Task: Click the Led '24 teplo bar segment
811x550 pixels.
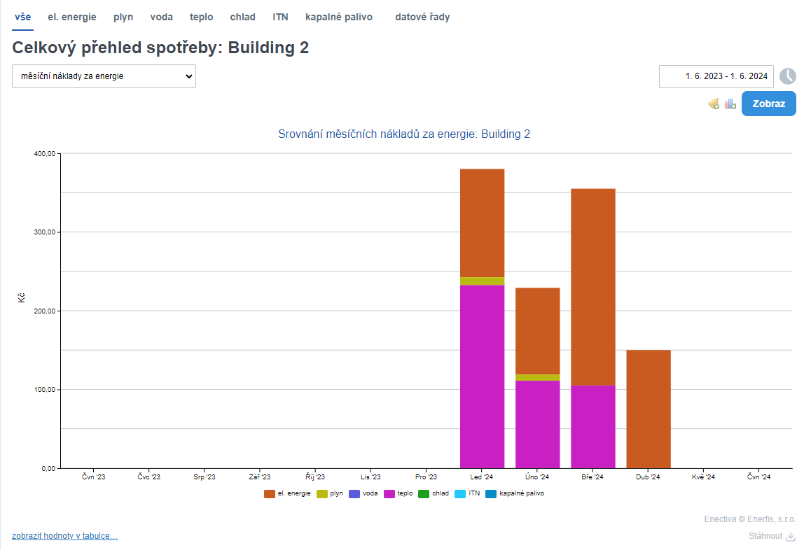Action: tap(482, 376)
